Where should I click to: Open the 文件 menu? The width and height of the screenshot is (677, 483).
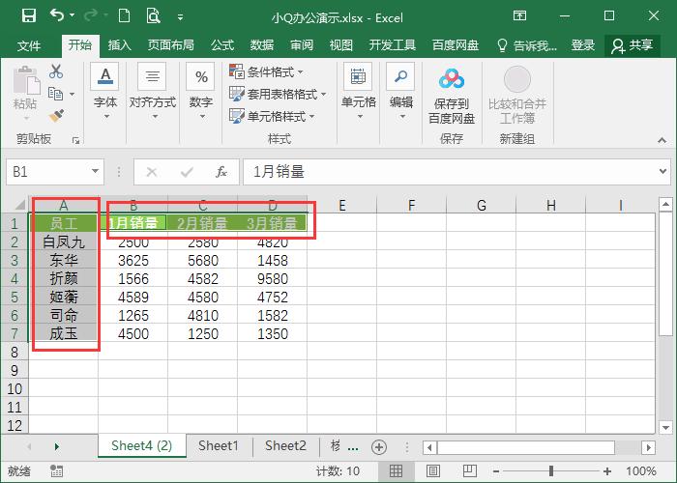click(29, 45)
